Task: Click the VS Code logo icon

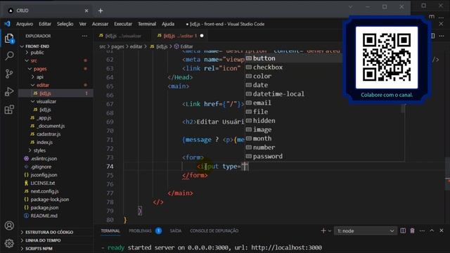Action: (x=8, y=24)
